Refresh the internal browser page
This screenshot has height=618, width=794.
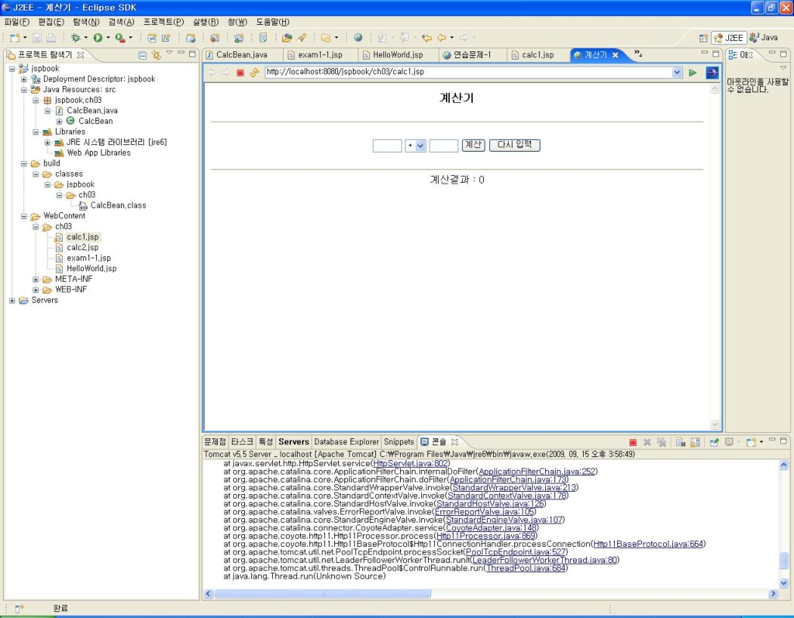254,73
